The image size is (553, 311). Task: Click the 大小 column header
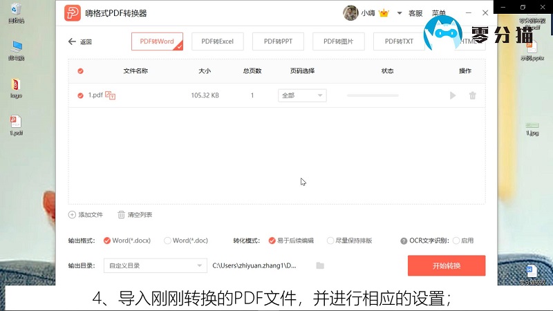click(x=205, y=71)
